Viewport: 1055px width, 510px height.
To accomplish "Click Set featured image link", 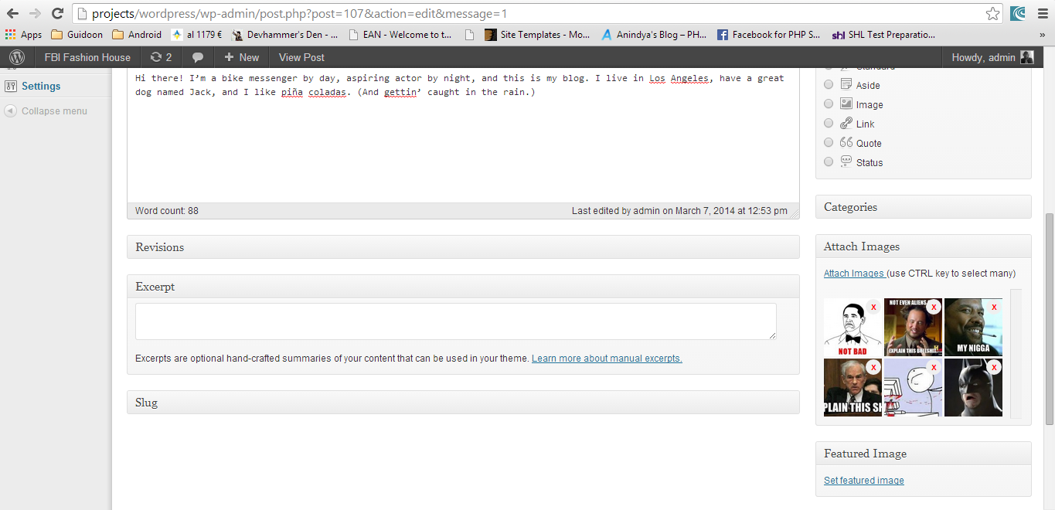I will 863,481.
